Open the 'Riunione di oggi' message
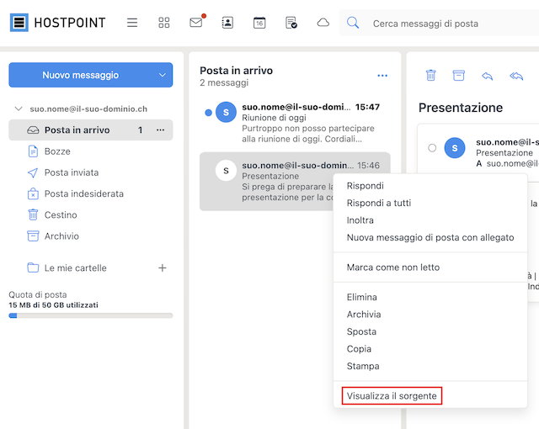539x429 pixels. [x=295, y=123]
